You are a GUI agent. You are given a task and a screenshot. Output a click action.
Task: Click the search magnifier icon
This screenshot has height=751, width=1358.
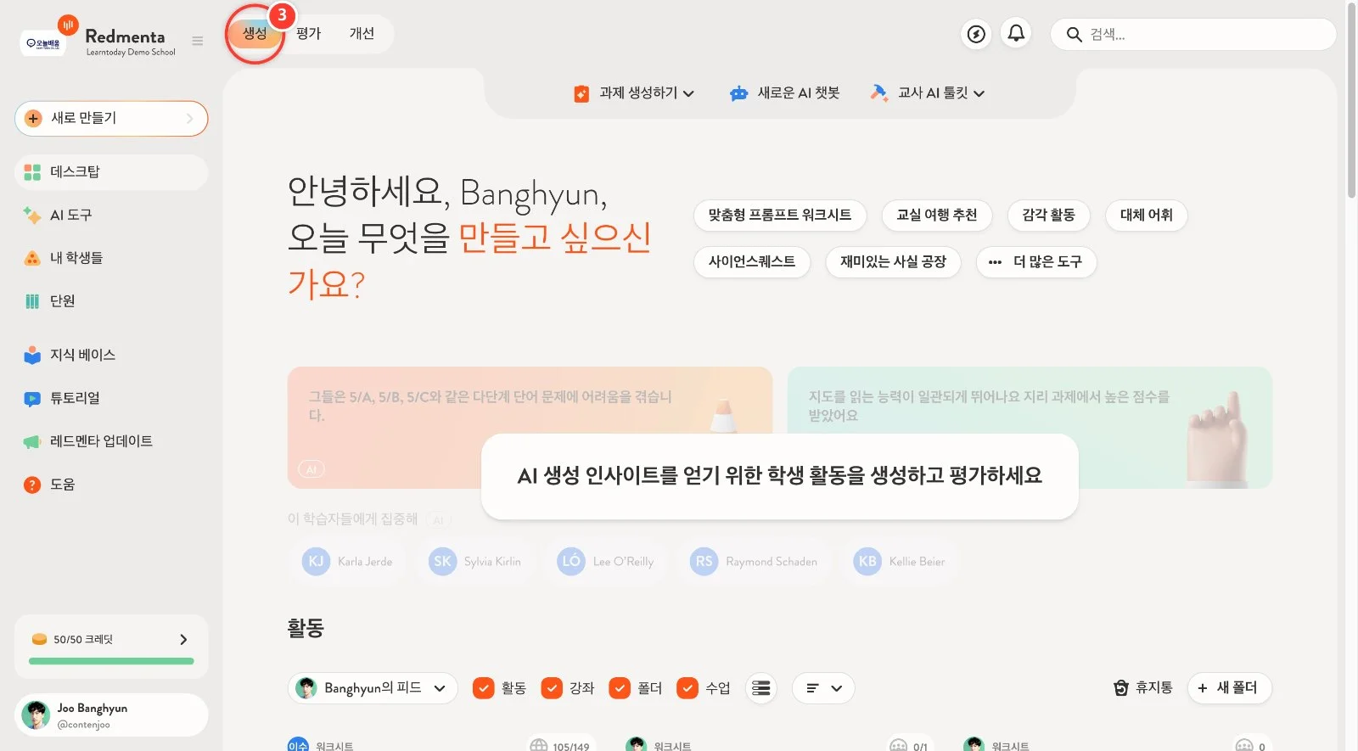pos(1074,35)
